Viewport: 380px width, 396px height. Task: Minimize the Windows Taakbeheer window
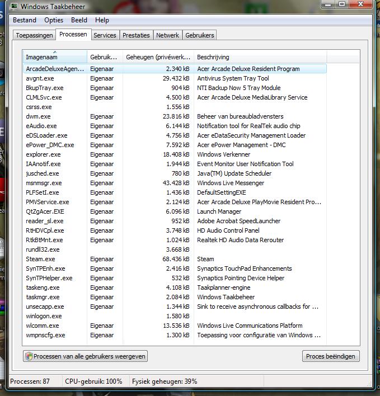coord(328,4)
